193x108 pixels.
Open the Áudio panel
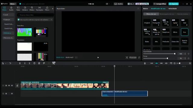(11, 9)
